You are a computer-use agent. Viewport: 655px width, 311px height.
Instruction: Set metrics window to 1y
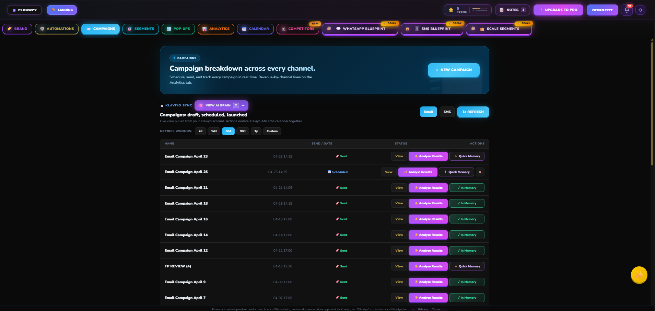pyautogui.click(x=256, y=131)
